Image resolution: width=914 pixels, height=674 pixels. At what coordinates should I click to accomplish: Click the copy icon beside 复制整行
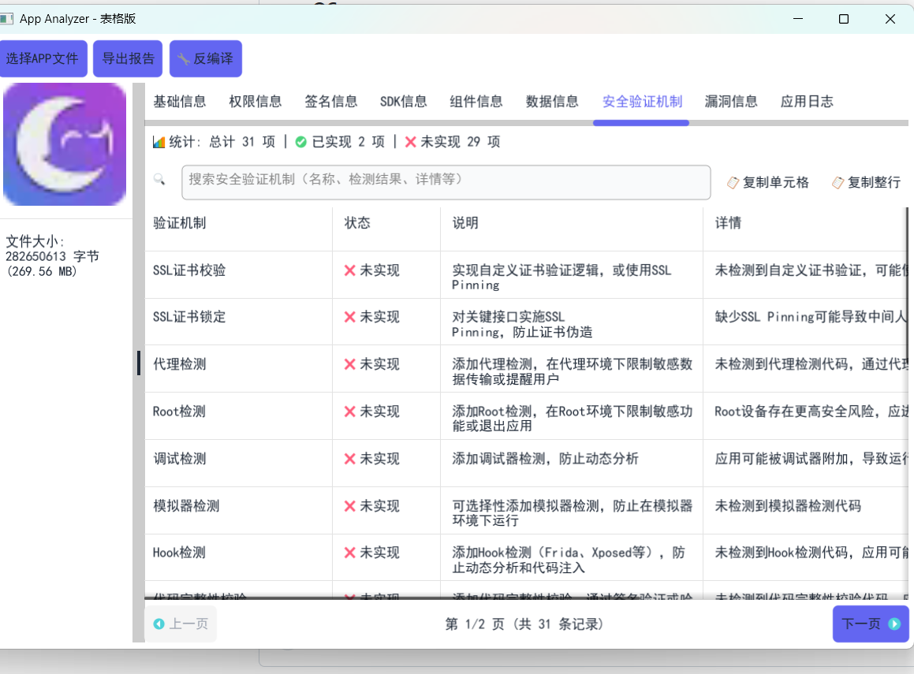[x=837, y=181]
